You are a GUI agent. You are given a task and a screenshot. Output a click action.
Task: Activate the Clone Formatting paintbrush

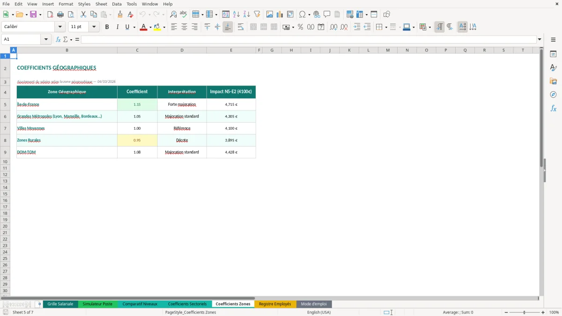[120, 15]
